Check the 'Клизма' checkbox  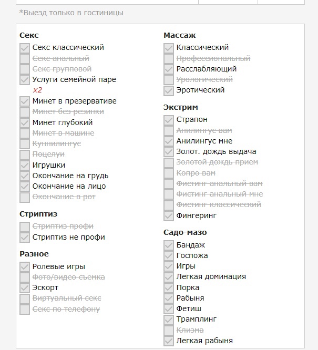click(168, 331)
